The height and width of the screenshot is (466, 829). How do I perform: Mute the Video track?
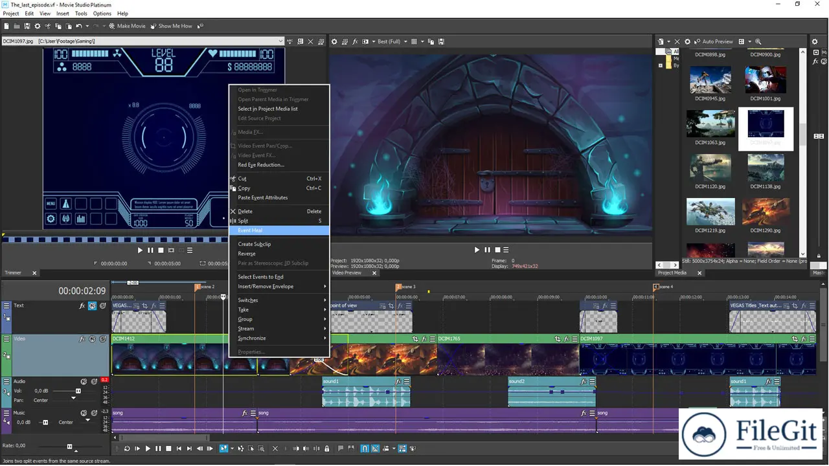(x=93, y=338)
